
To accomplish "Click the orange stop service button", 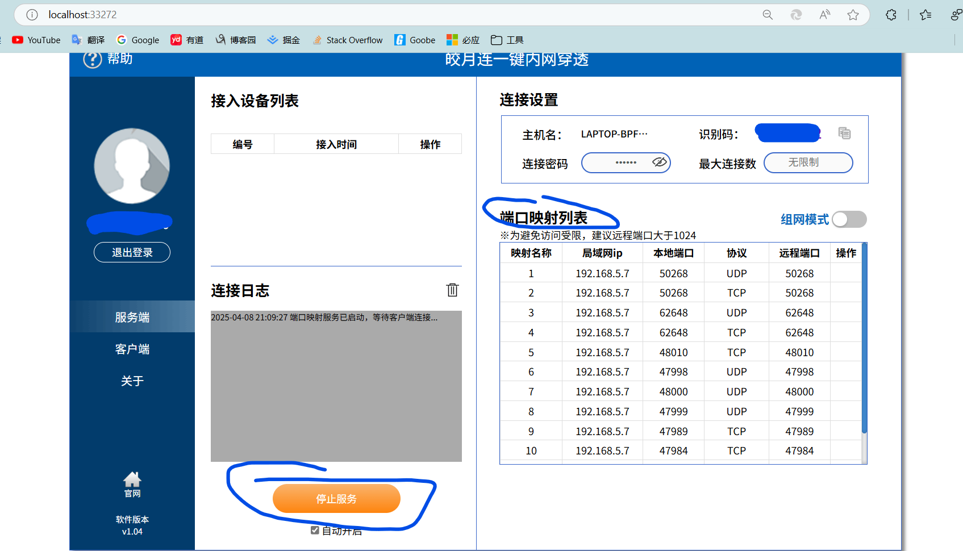I will [x=336, y=499].
